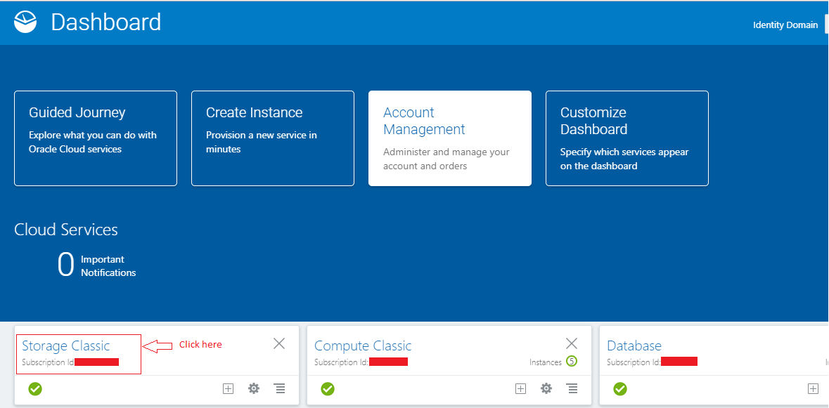Close the Compute Classic card
Image resolution: width=829 pixels, height=408 pixels.
click(572, 343)
